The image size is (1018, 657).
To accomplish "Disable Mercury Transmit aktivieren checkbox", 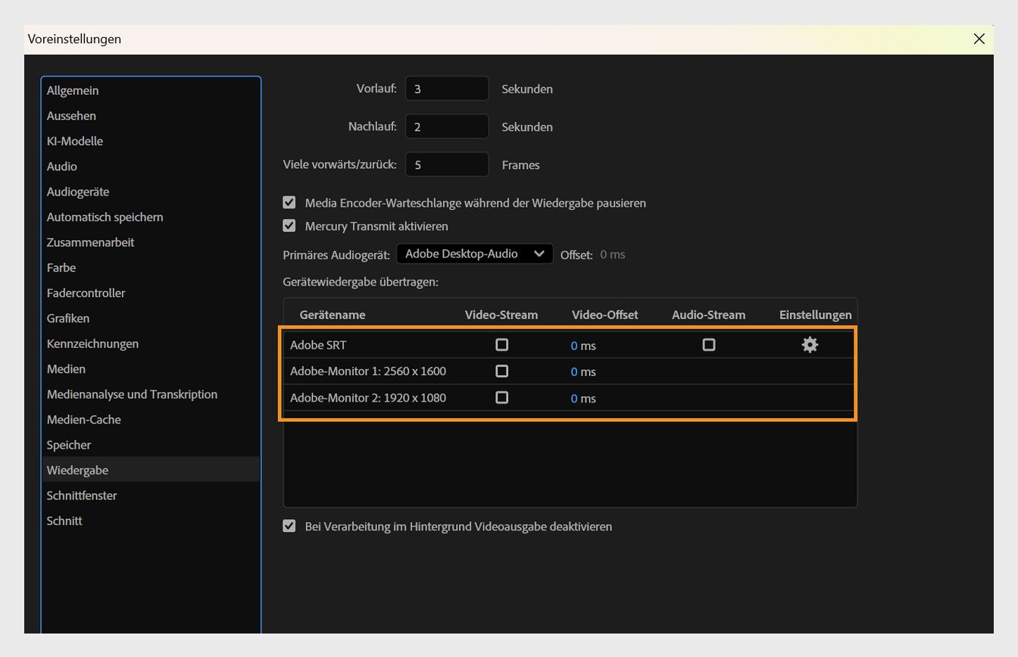I will coord(289,226).
